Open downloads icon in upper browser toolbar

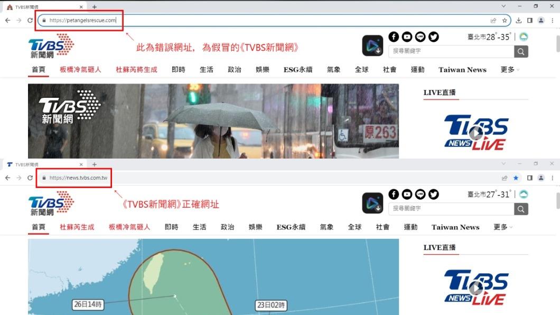519,21
